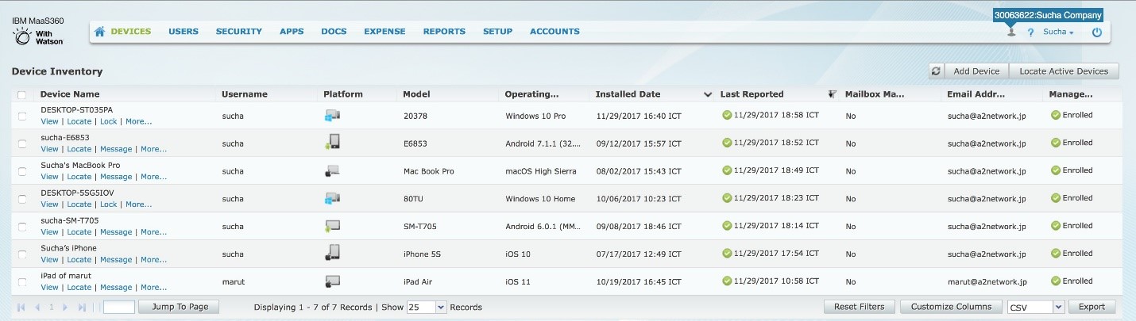Open the DEVICES menu
The width and height of the screenshot is (1136, 321).
[130, 32]
